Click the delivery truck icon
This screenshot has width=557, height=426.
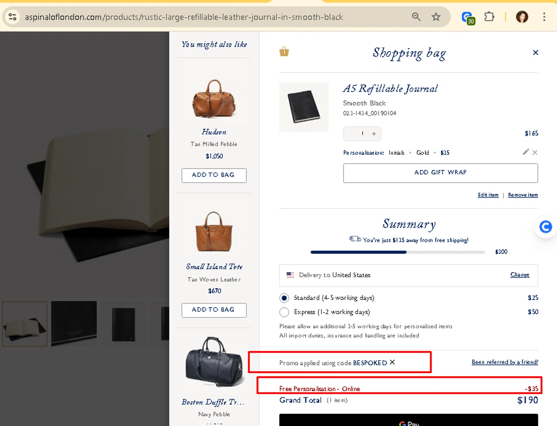(x=355, y=239)
